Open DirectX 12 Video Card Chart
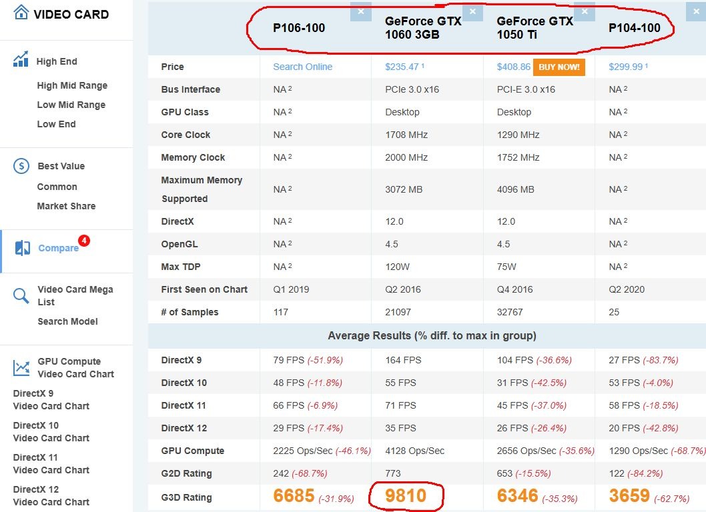Screen dimensions: 706x512 51,495
